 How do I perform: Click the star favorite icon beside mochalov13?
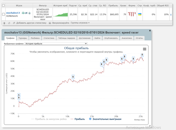click(x=29, y=13)
